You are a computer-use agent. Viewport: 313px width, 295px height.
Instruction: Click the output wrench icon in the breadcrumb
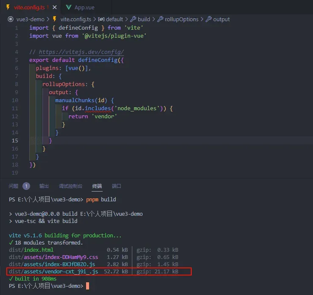[209, 19]
